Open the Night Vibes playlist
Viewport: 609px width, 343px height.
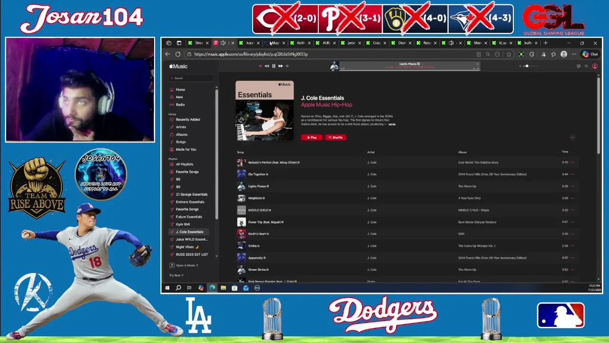tap(187, 247)
